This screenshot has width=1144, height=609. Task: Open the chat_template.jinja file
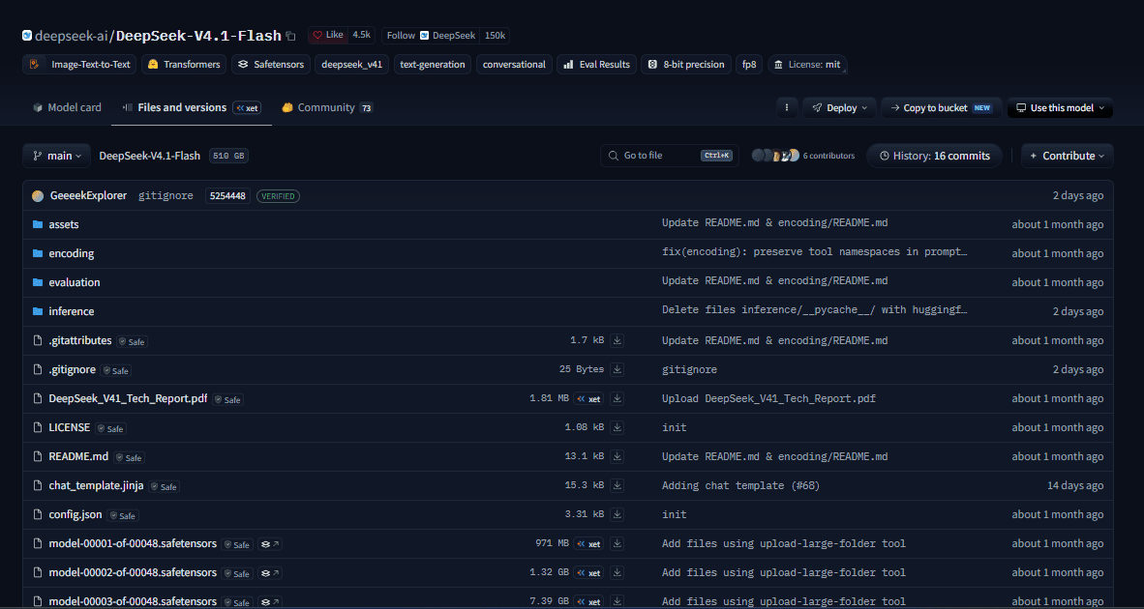point(97,485)
